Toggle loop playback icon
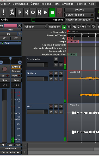 (x=33, y=12)
